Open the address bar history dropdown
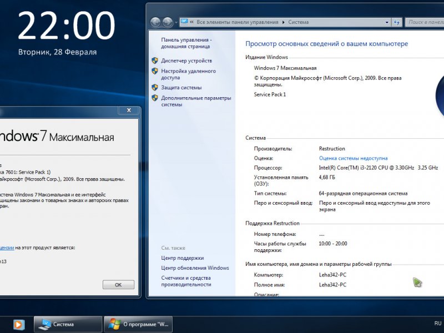 (x=387, y=22)
